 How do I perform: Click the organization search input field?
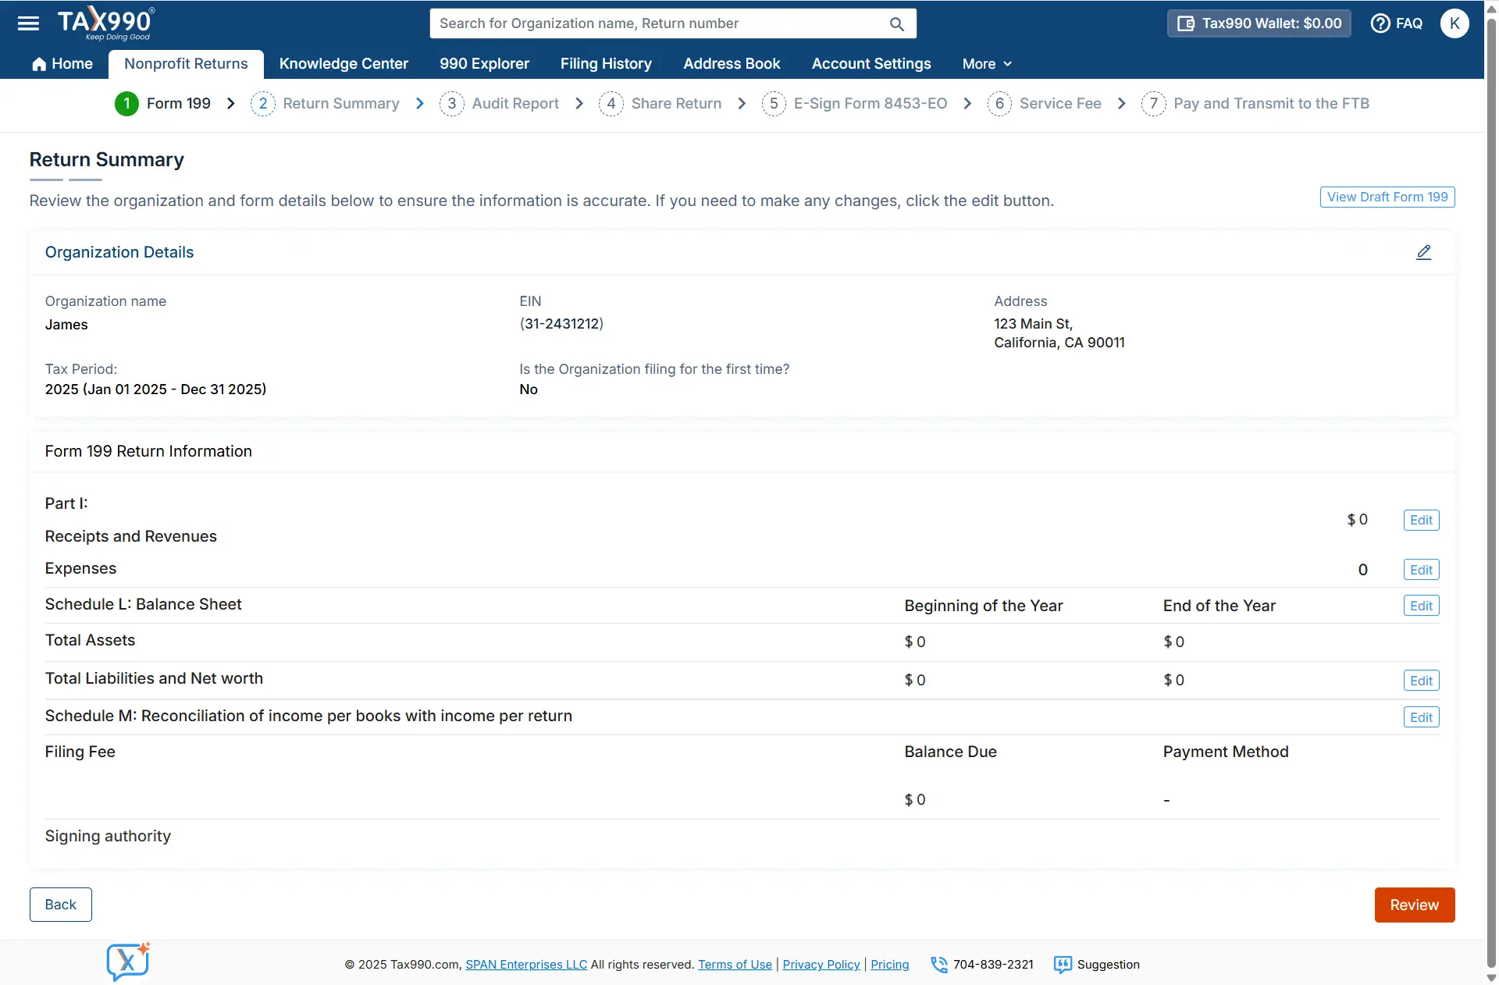[664, 23]
